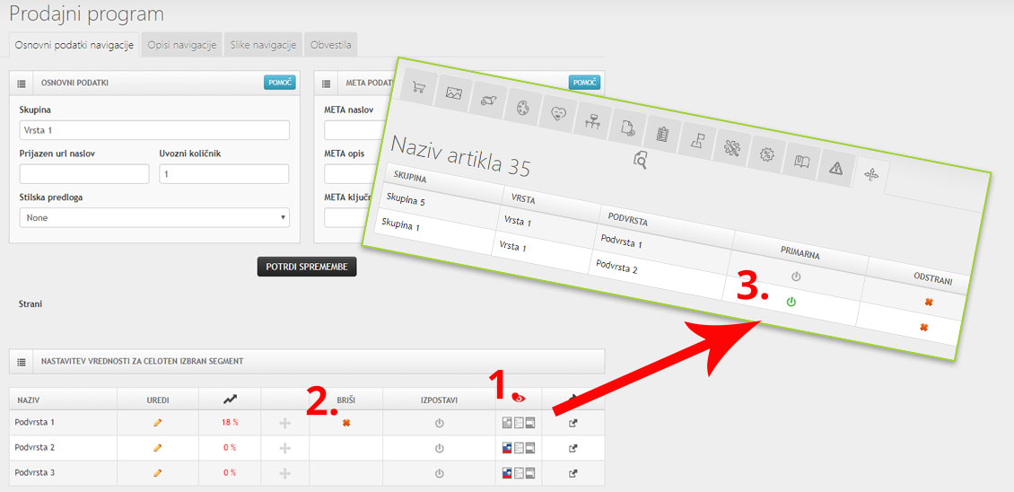Open the flag icon tab
The image size is (1014, 492).
(697, 141)
